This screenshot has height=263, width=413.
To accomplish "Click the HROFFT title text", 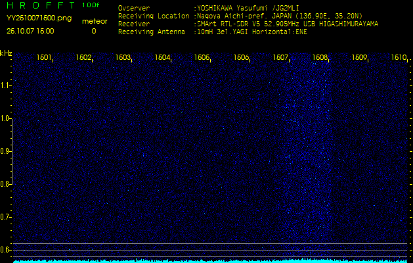I will click(41, 5).
